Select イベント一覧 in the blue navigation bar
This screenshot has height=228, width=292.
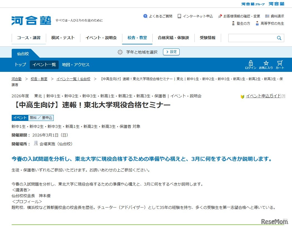tap(44, 64)
